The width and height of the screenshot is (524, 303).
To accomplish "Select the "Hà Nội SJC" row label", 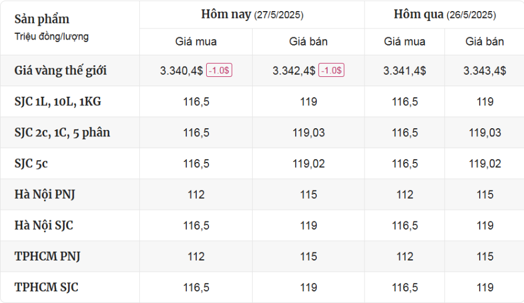I will pos(44,226).
